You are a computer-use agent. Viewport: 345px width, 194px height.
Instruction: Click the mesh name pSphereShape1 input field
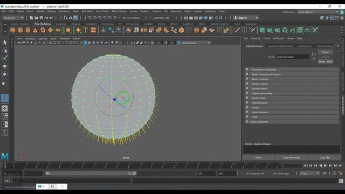pos(292,57)
